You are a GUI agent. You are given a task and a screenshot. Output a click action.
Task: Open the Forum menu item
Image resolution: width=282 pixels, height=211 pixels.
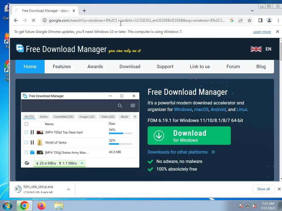233,66
